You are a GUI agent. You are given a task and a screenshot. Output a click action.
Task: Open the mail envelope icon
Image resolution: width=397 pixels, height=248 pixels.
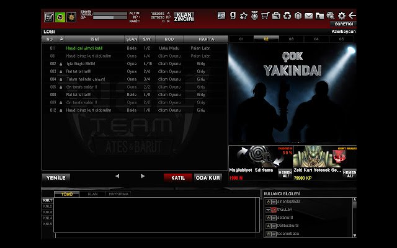[308, 16]
